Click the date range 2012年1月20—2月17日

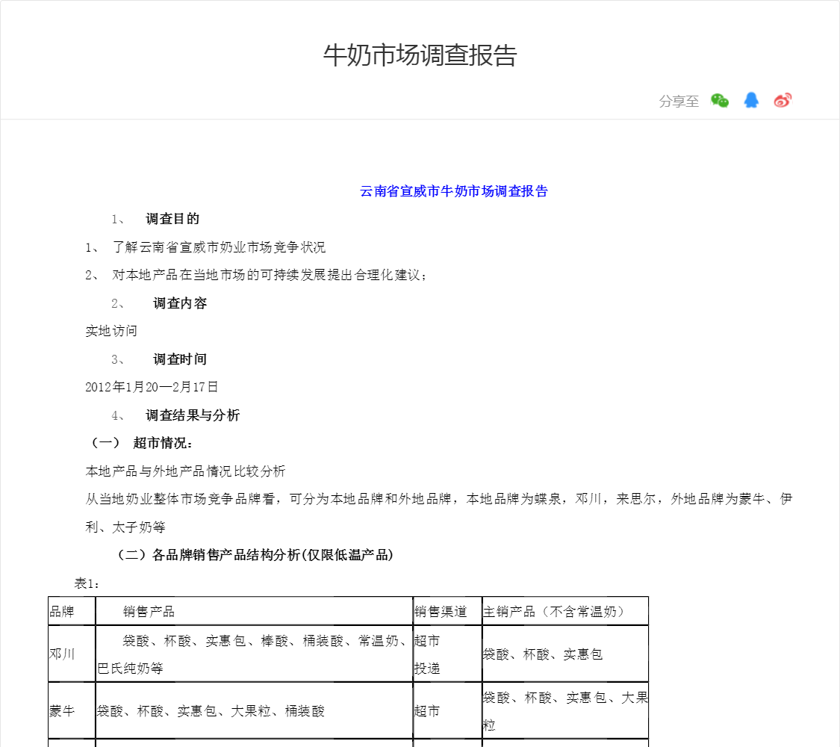click(x=152, y=387)
